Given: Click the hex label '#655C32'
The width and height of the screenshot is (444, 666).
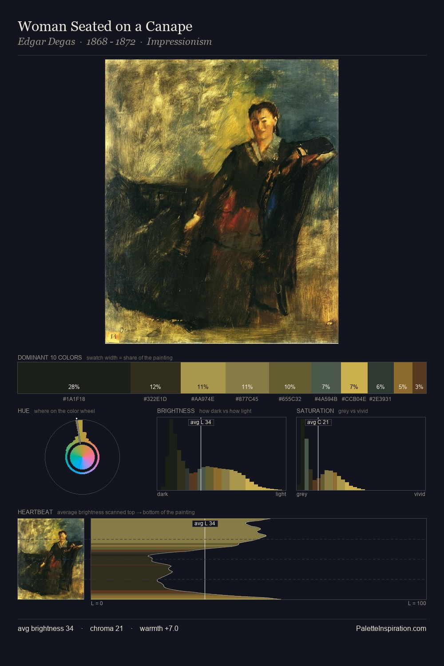Looking at the screenshot, I should click(x=290, y=399).
